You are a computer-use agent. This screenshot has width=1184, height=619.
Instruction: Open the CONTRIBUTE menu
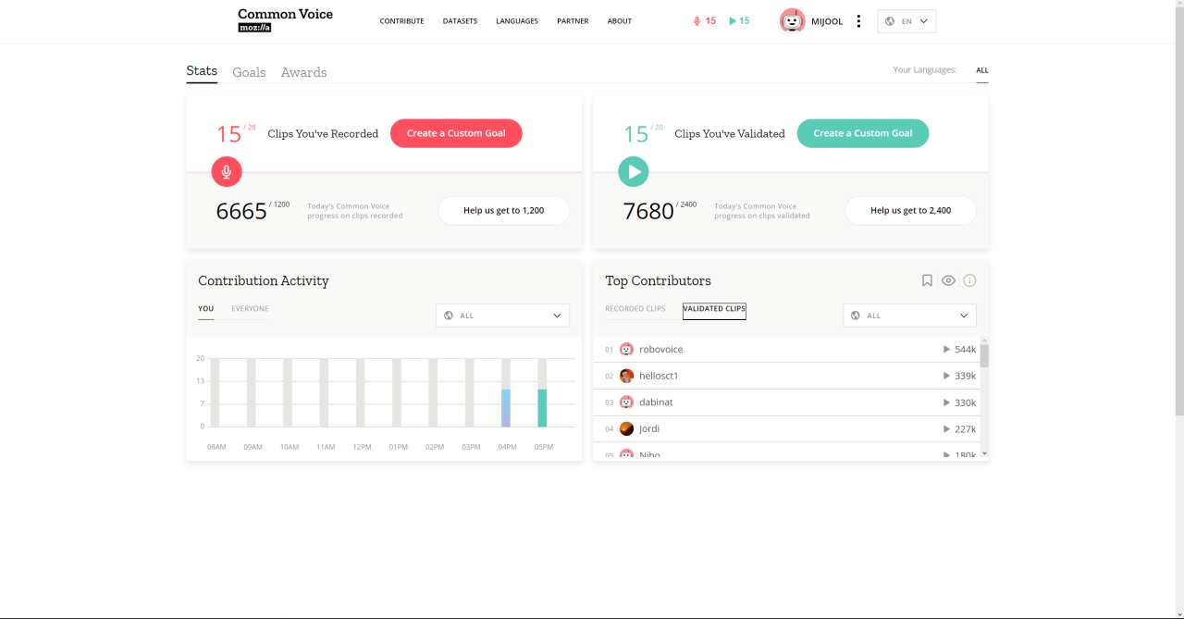[x=401, y=21]
